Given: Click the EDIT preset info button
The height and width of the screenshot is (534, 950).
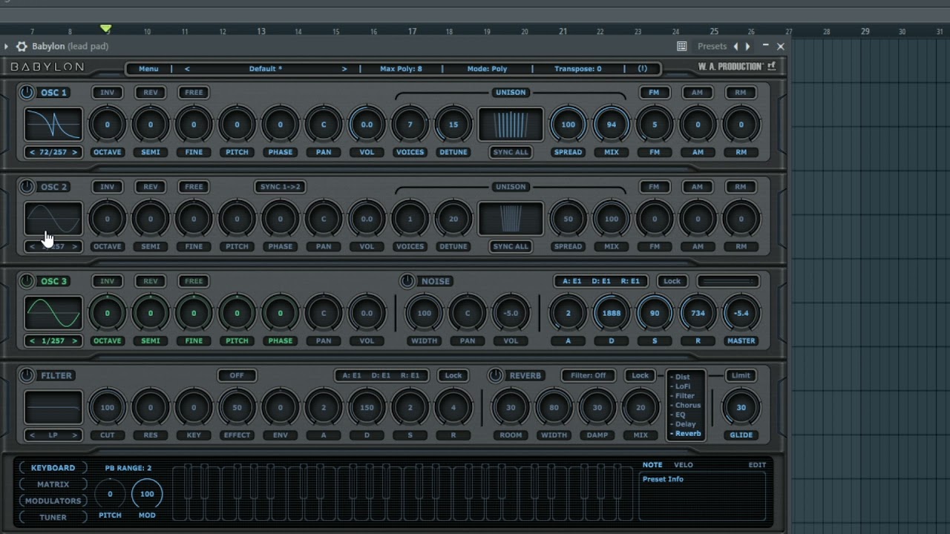Looking at the screenshot, I should click(x=757, y=465).
